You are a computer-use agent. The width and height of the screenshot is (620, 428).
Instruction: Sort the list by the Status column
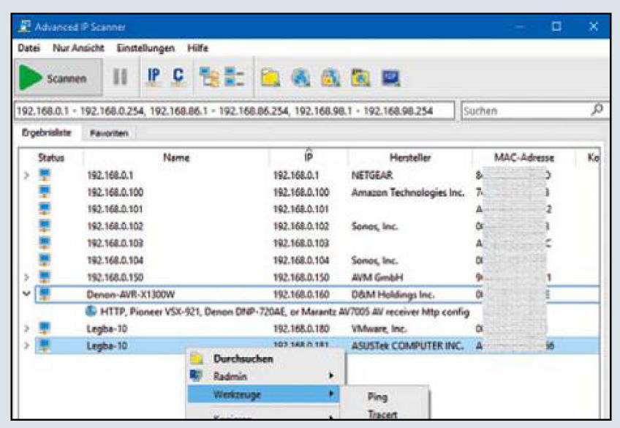point(51,158)
